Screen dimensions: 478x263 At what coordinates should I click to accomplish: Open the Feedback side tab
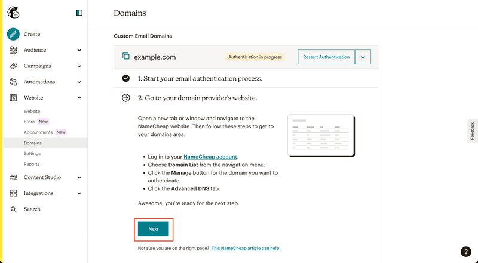(x=472, y=131)
